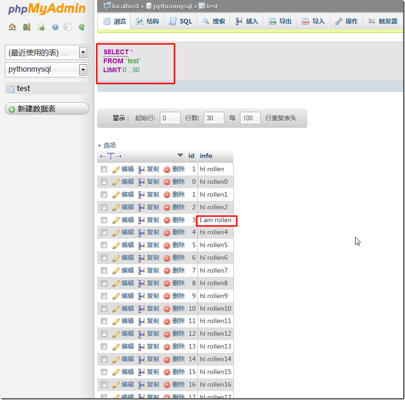This screenshot has height=400, width=405.
Task: Click the copy icon for hi rollen7 row
Action: tap(141, 271)
